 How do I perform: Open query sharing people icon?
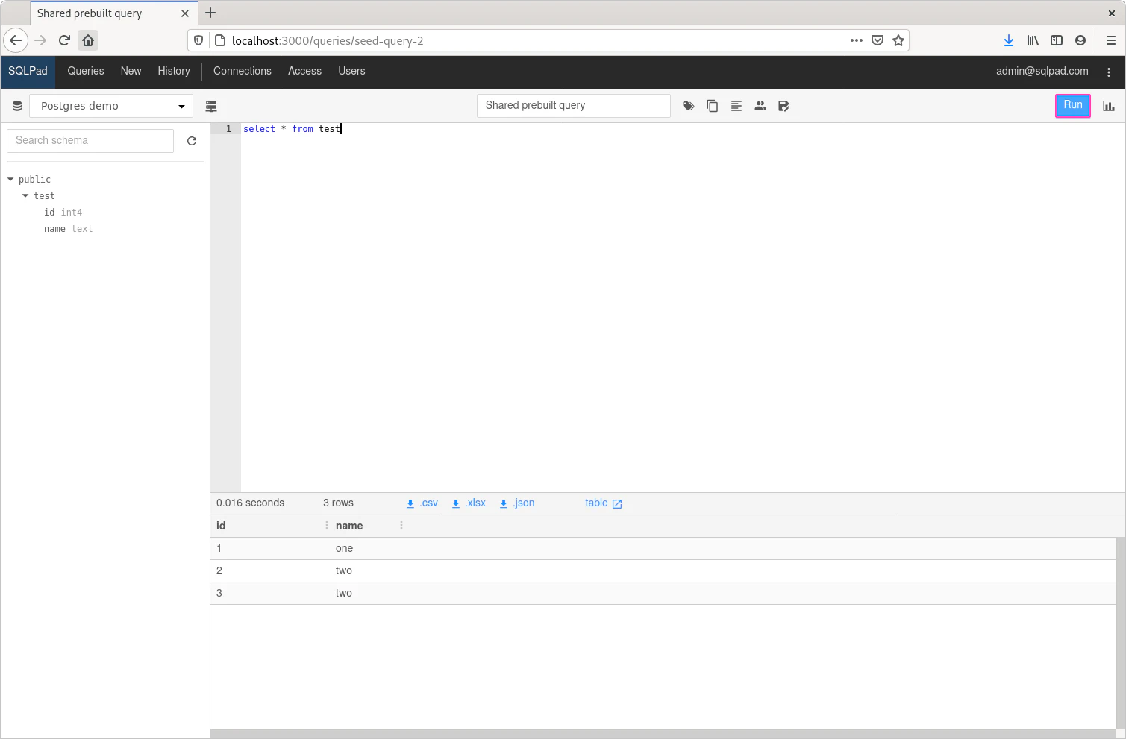[x=760, y=106]
